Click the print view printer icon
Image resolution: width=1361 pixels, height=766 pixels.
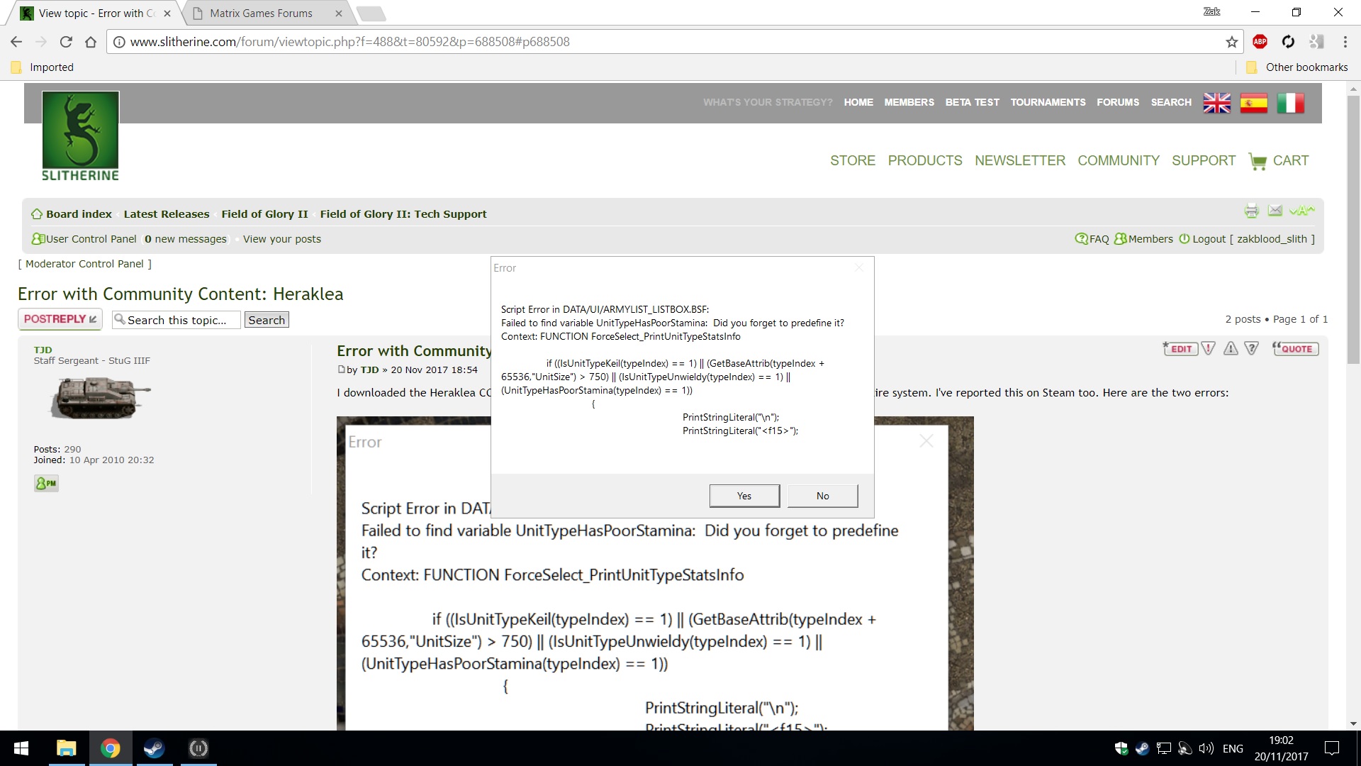tap(1251, 211)
